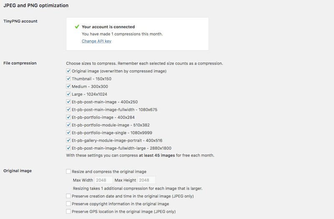Screen dimensions: 334x219
Task: Uncheck Et-pb-post-main-image-fullwidth 1080x675
Action: pyautogui.click(x=68, y=109)
